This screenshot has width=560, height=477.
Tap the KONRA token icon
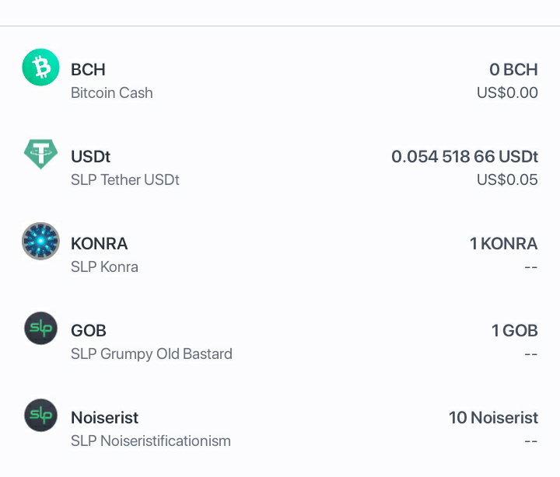tap(40, 241)
